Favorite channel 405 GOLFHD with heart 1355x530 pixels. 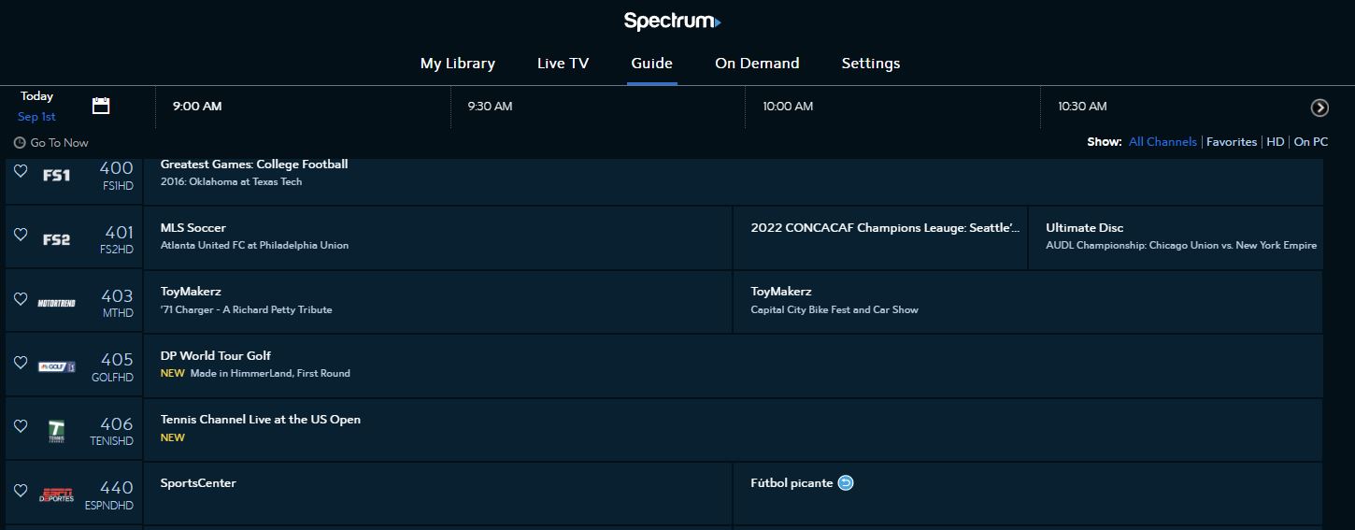[x=21, y=363]
